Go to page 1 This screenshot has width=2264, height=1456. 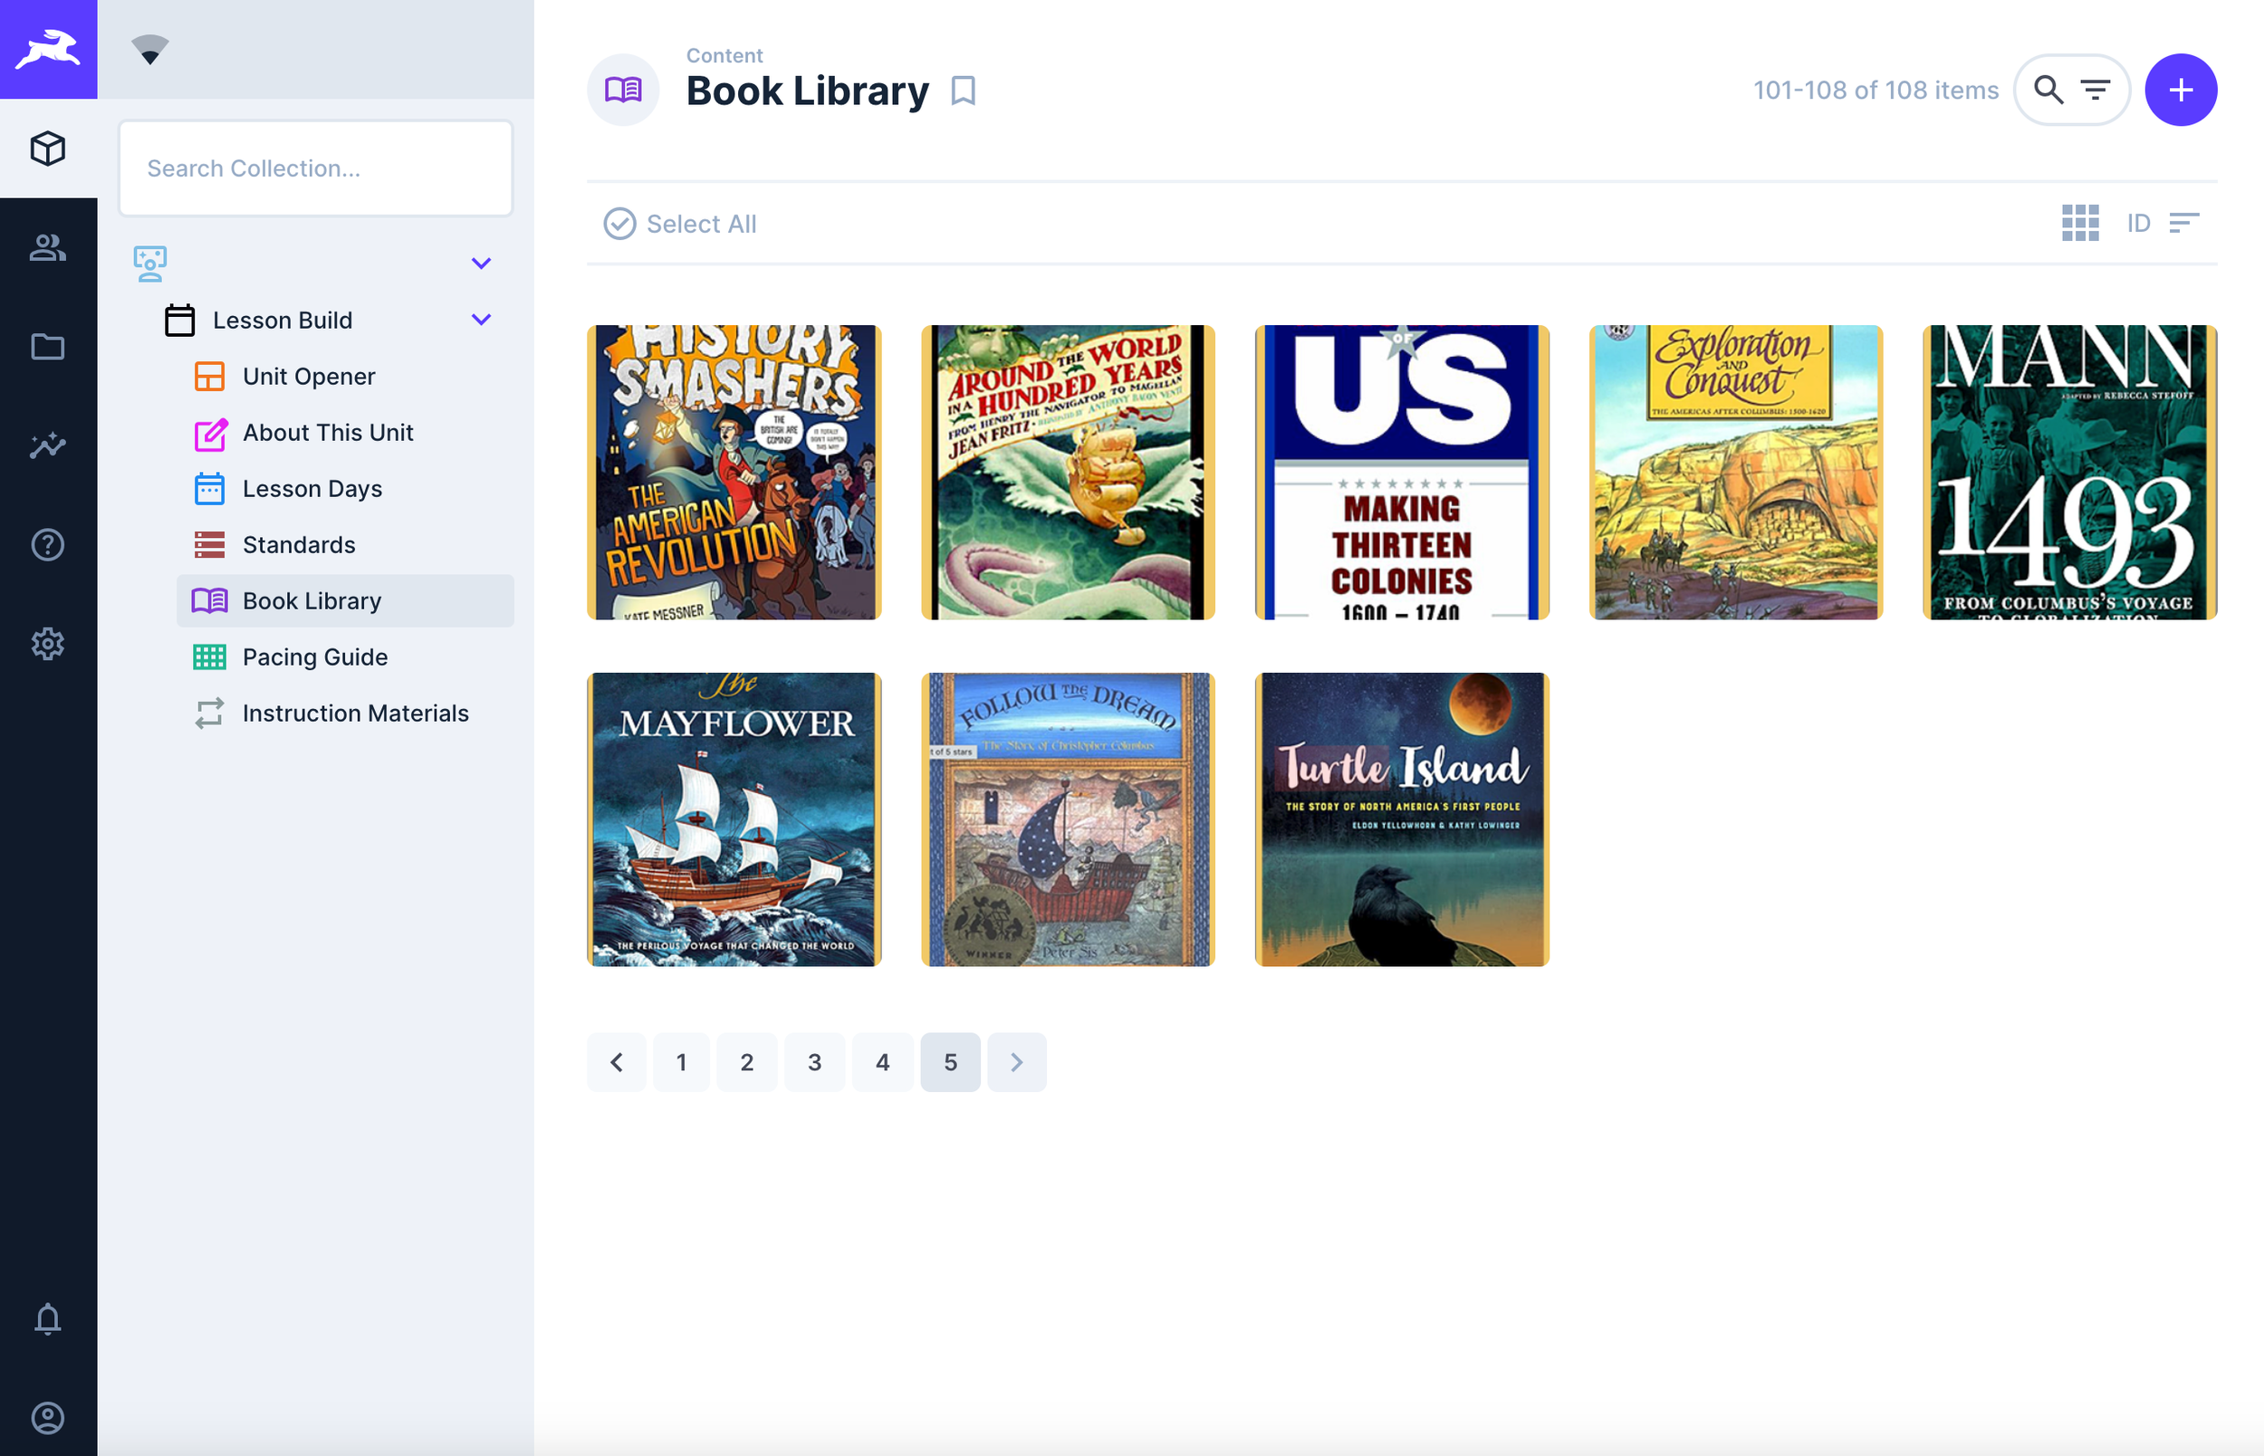coord(681,1062)
